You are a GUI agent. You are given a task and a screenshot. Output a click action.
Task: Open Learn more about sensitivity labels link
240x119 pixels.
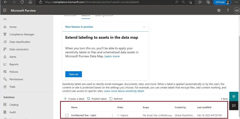(124, 91)
